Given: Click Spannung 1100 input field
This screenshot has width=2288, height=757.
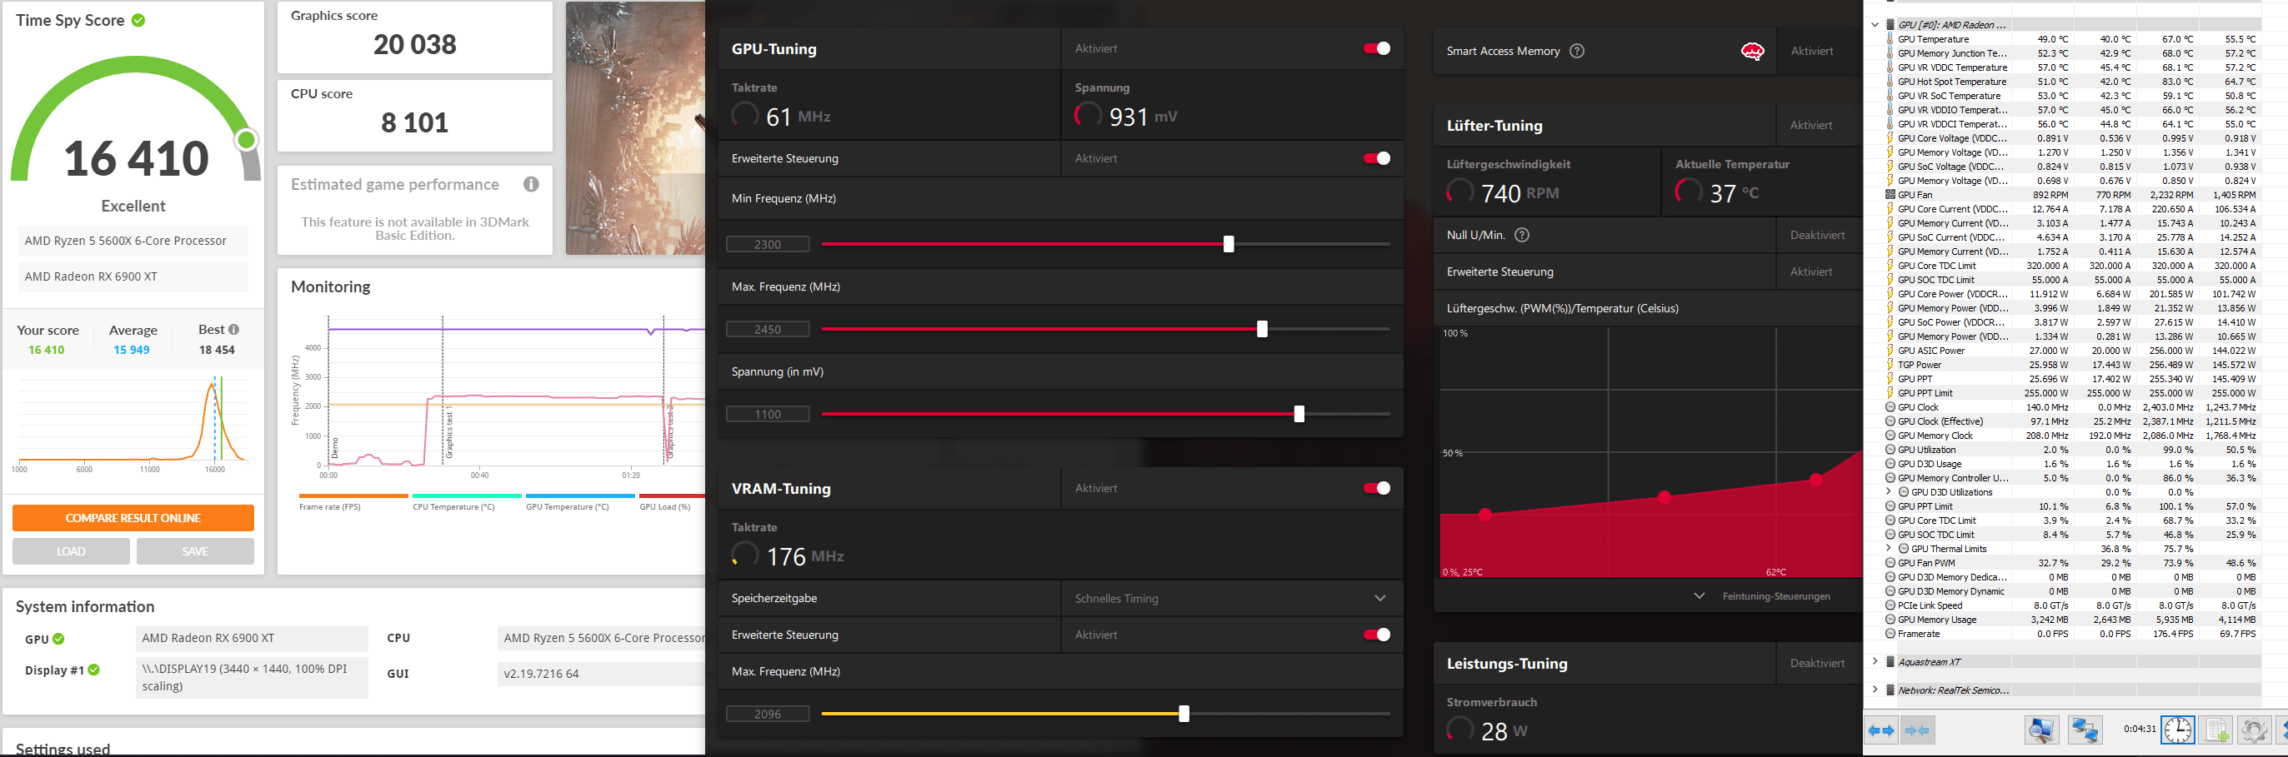Looking at the screenshot, I should [x=769, y=415].
